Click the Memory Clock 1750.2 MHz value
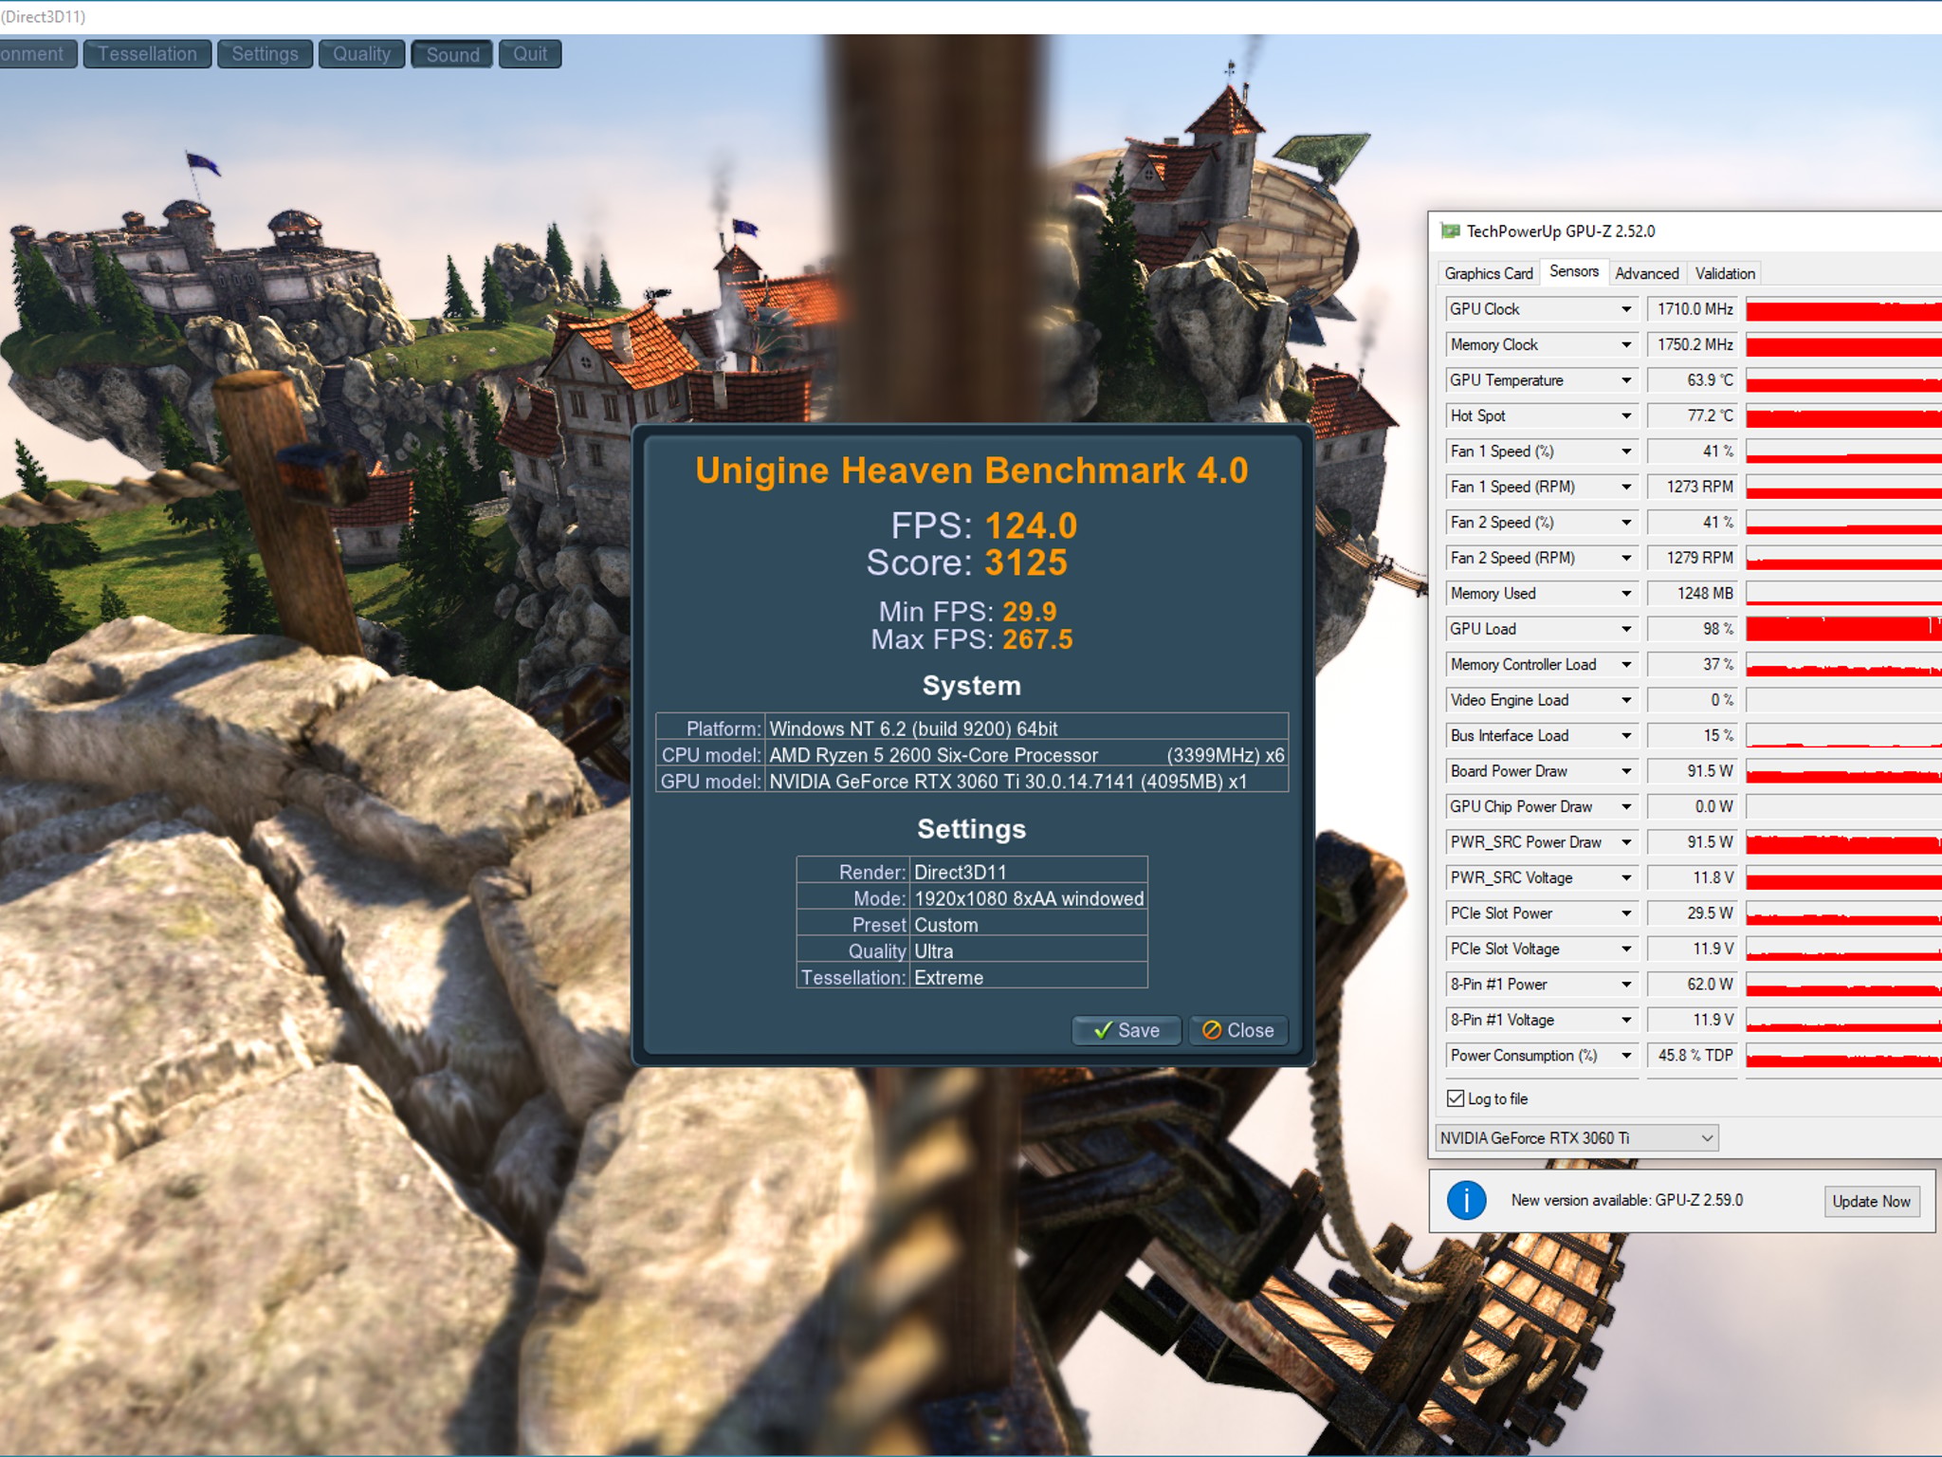The image size is (1942, 1457). pos(1693,345)
